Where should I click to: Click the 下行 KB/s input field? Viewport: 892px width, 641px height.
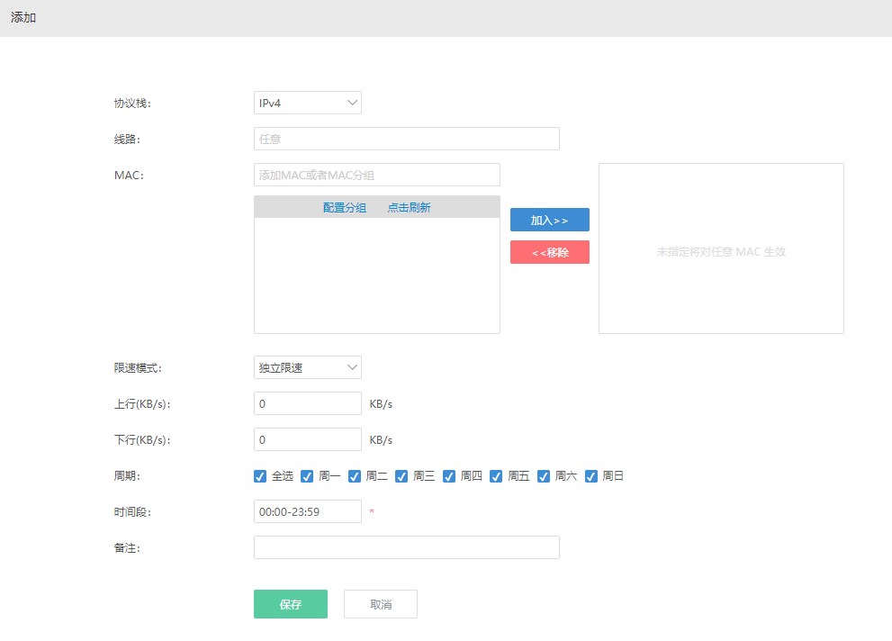coord(307,439)
